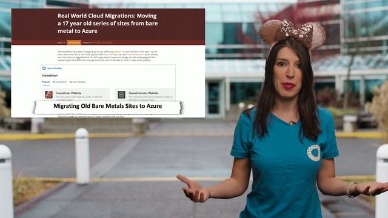The height and width of the screenshot is (218, 388).
Task: Open the Hanselman Website project title
Action: [x=69, y=93]
